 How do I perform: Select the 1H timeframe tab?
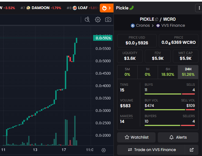148,72
